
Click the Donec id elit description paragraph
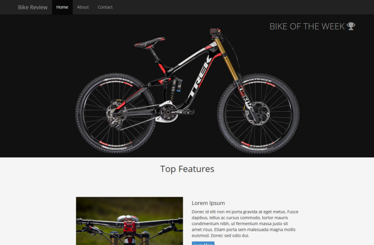tap(245, 224)
